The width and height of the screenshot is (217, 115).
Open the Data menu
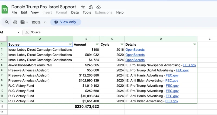[x=75, y=12]
